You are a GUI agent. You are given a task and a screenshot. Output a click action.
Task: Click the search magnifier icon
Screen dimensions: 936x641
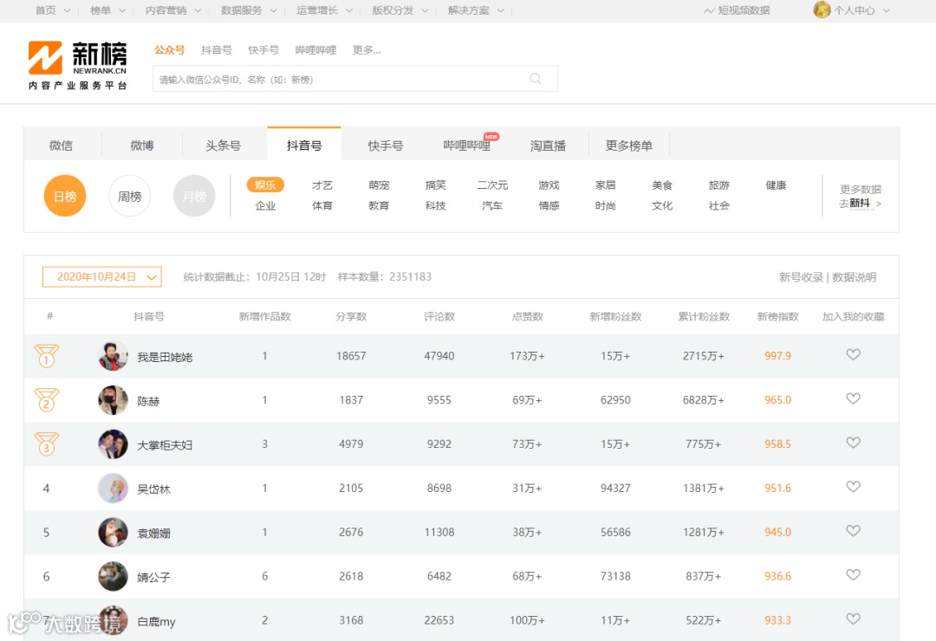coord(536,79)
